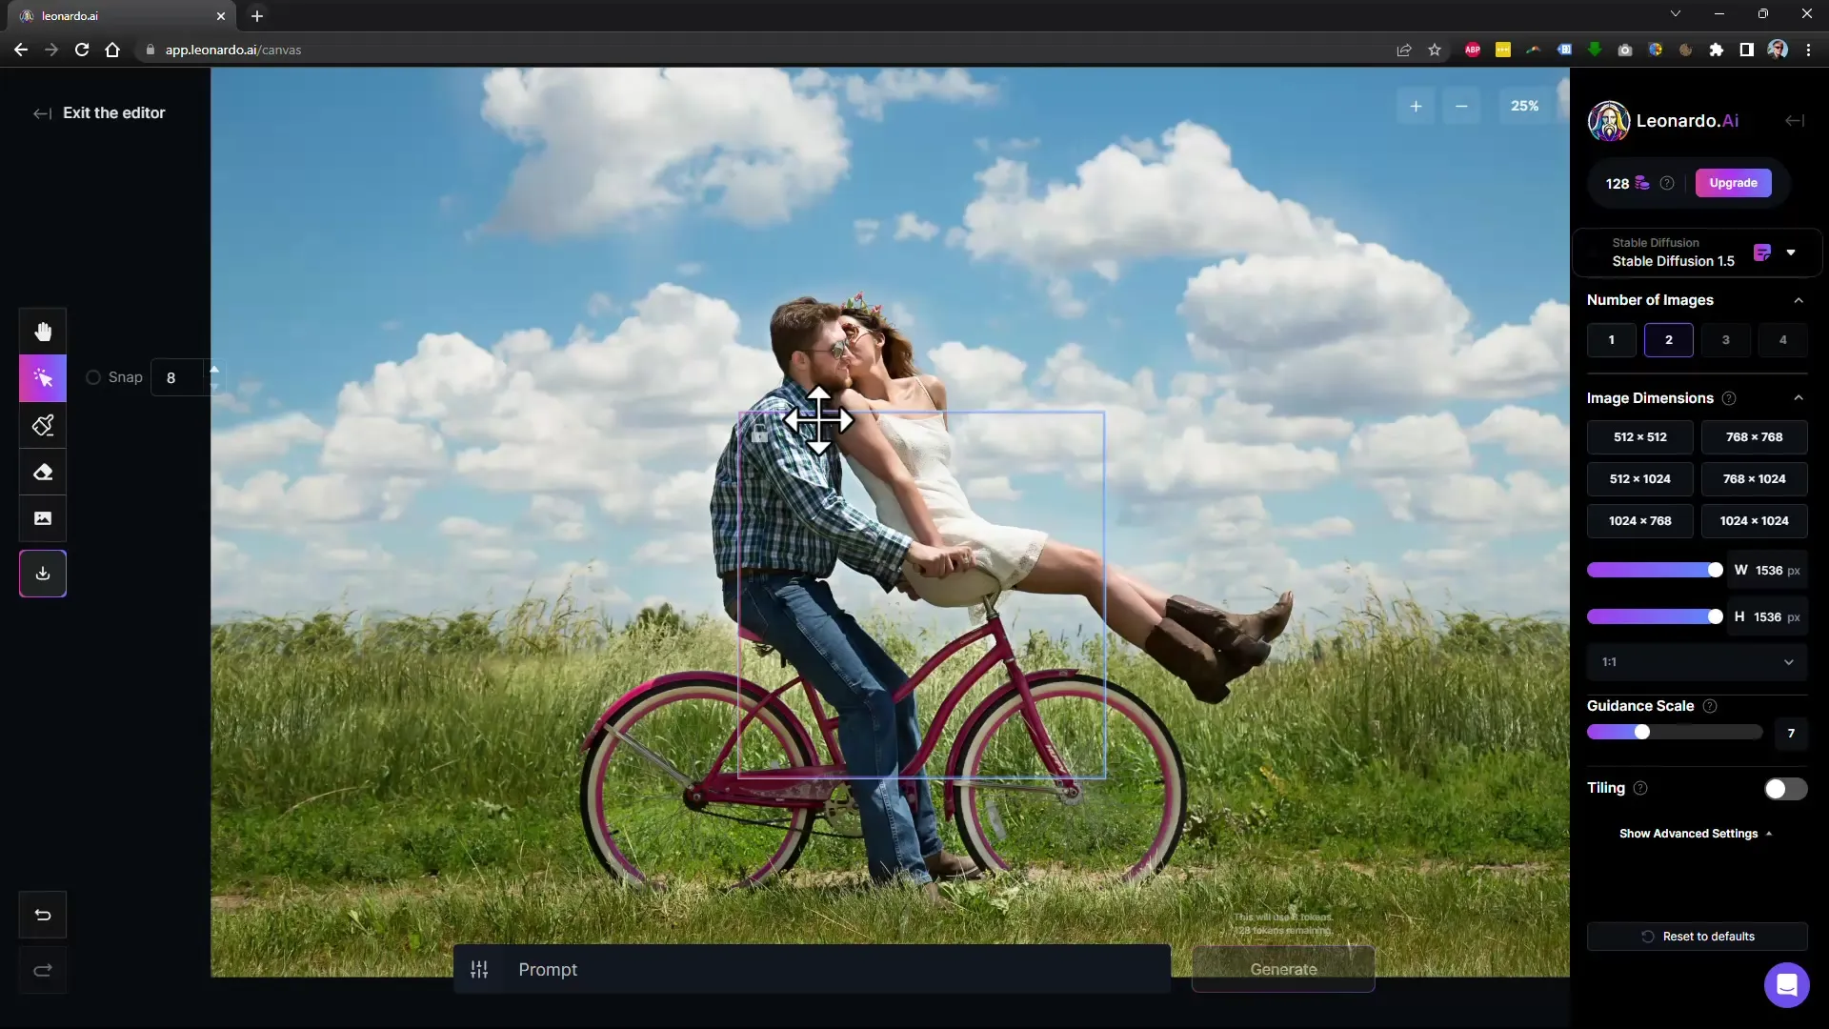Select the AI generation selection tool
Screen dimensions: 1829x1029
click(x=44, y=378)
